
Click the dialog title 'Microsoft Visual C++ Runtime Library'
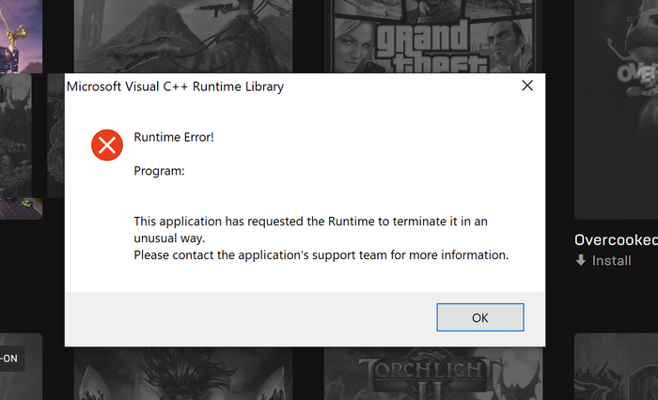[175, 86]
